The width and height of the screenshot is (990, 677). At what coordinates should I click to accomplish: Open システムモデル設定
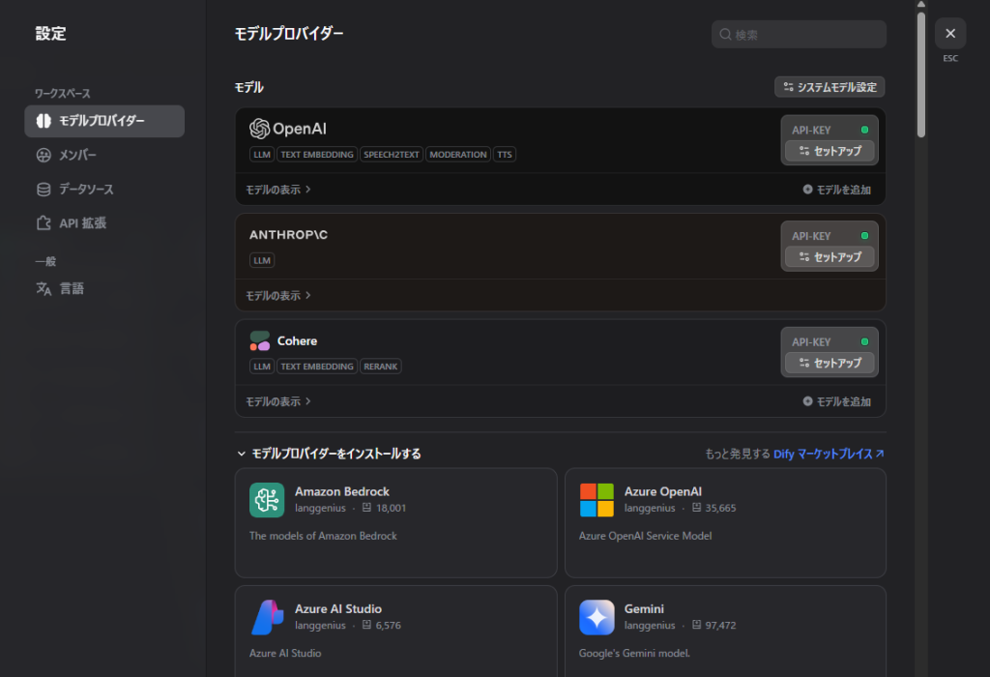(830, 87)
